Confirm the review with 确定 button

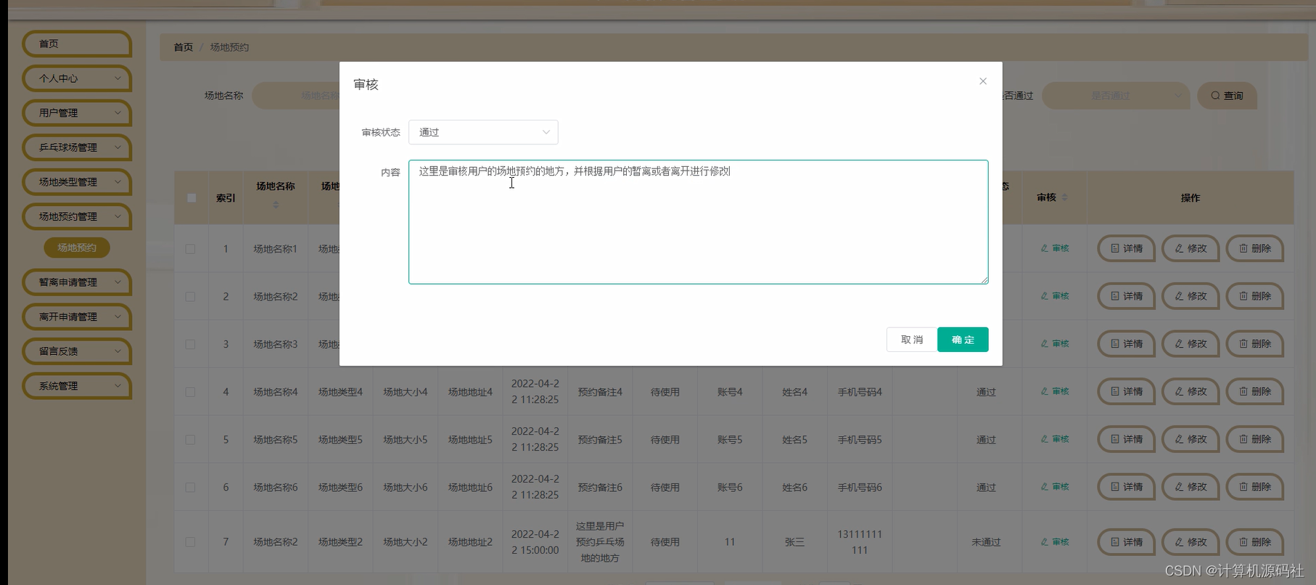(x=963, y=340)
